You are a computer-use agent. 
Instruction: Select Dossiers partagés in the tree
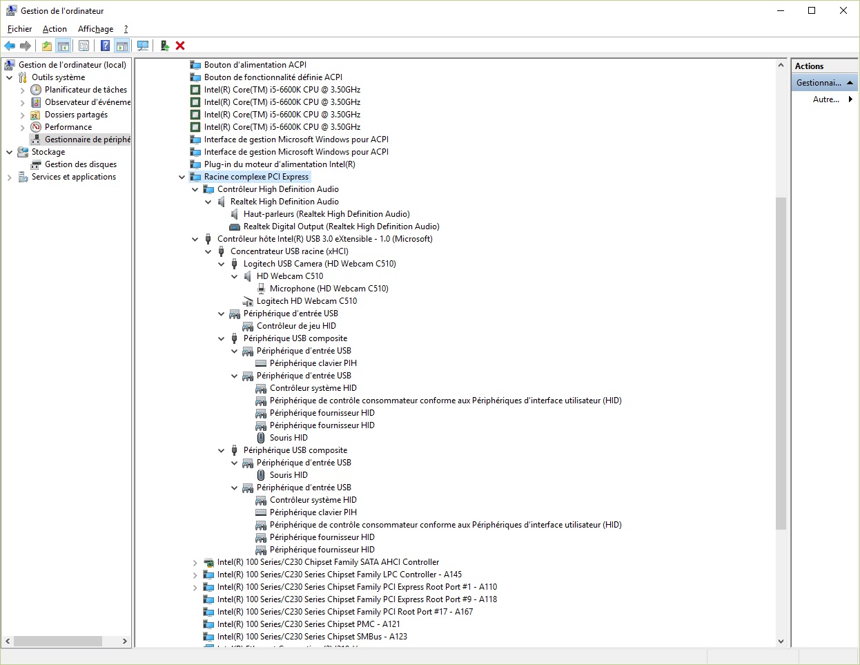76,115
